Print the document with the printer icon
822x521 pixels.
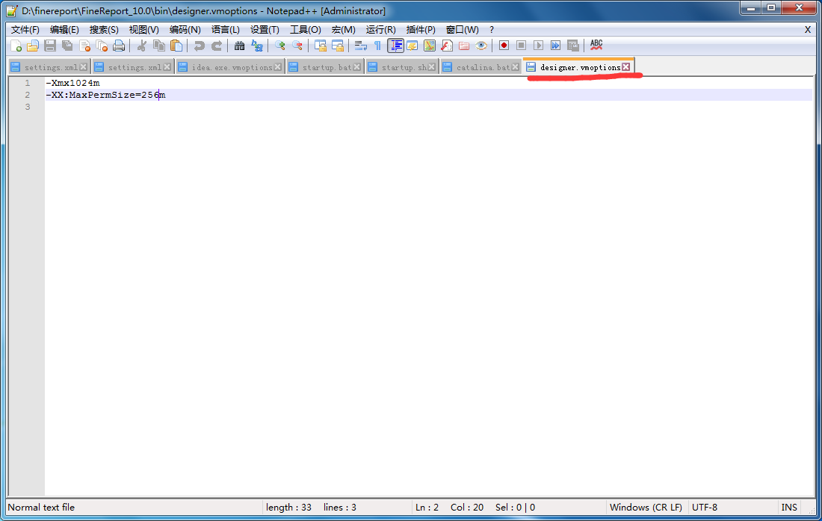pyautogui.click(x=119, y=46)
